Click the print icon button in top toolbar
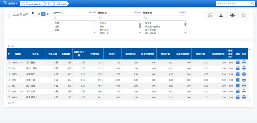 (x=209, y=15)
